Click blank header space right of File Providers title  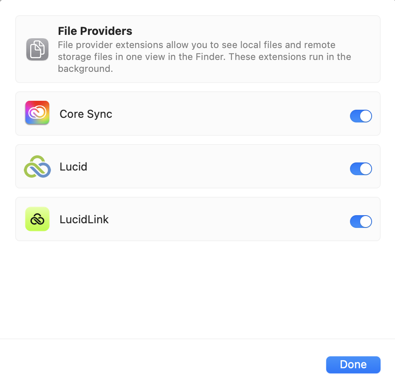(252, 31)
